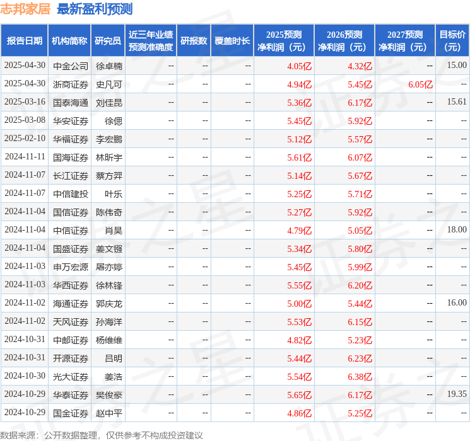Select institution 中信证券
The height and width of the screenshot is (441, 470).
[x=71, y=231]
